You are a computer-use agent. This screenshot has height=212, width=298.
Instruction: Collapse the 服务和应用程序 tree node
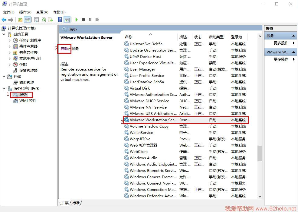[4, 89]
